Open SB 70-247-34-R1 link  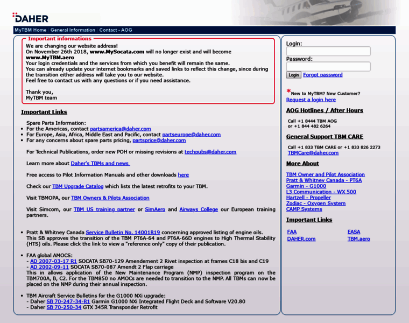tap(68, 301)
